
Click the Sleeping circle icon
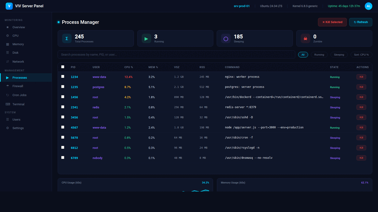(226, 39)
